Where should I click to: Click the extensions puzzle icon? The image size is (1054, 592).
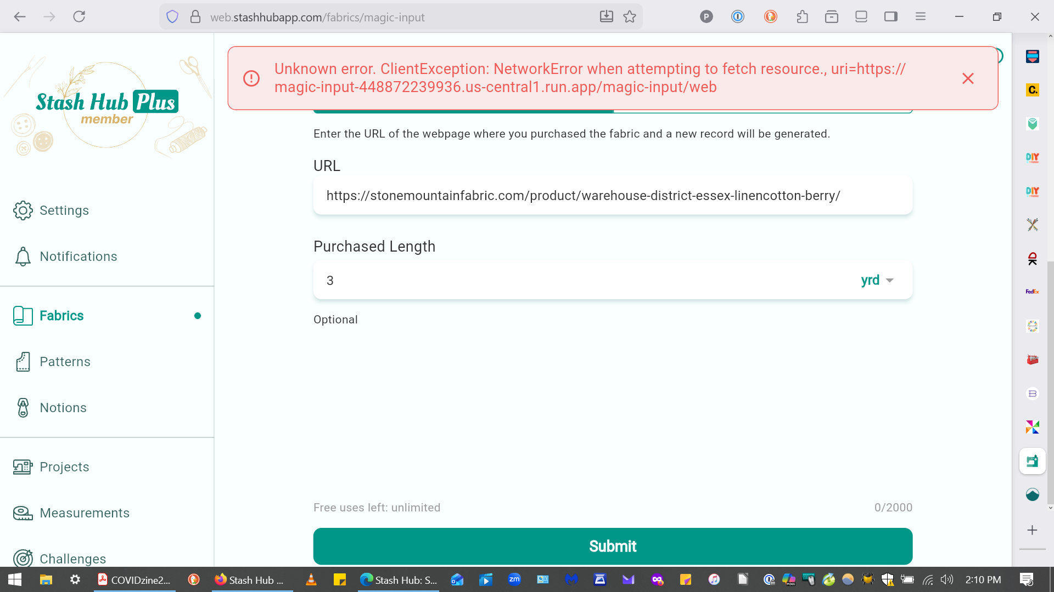(802, 17)
